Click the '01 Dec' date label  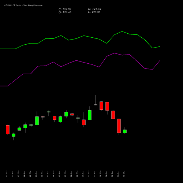coord(106,174)
